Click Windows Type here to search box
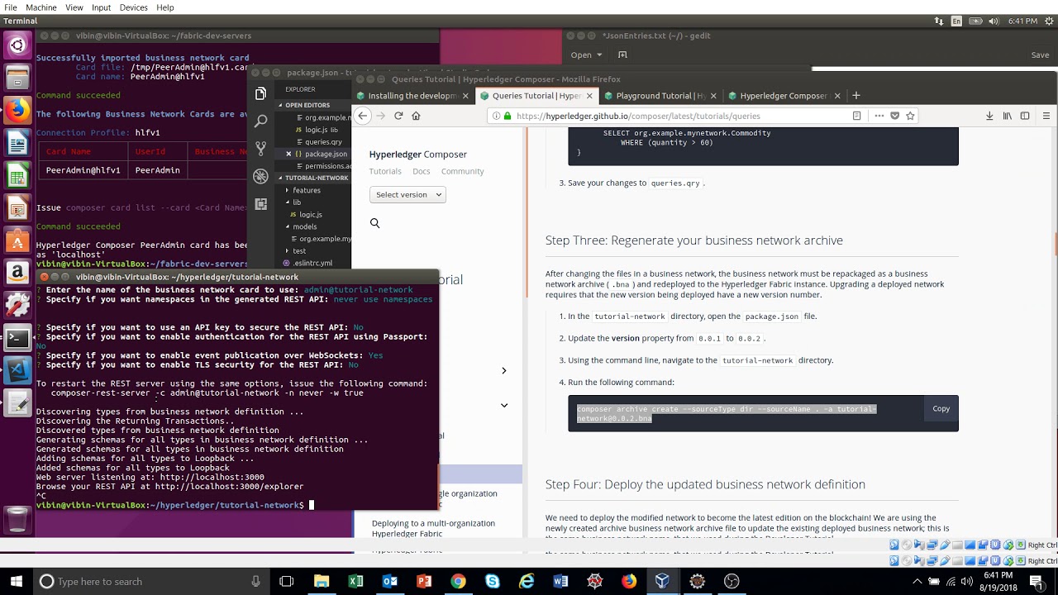The width and height of the screenshot is (1058, 595). click(151, 581)
